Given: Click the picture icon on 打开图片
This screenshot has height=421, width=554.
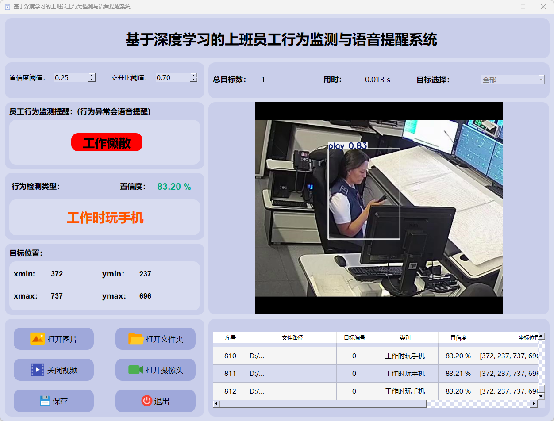Looking at the screenshot, I should [x=37, y=339].
